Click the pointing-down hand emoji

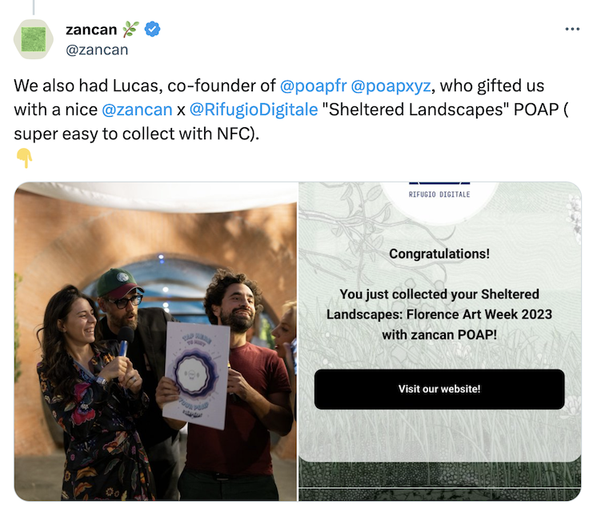pos(24,158)
